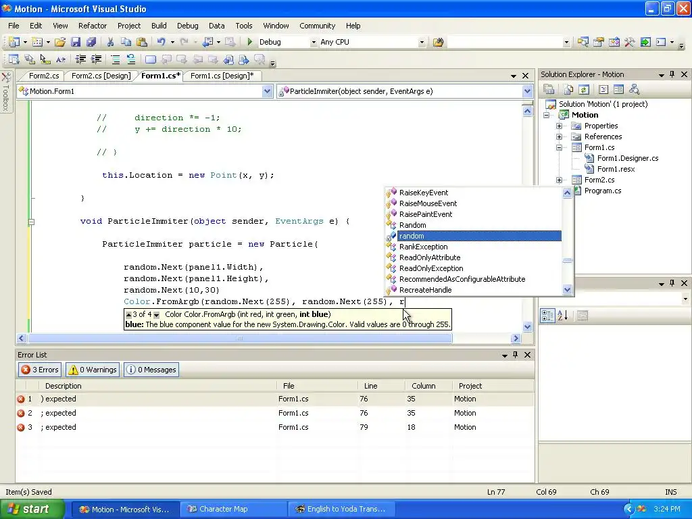Viewport: 692px width, 519px height.
Task: Click the Add New Item toolbar icon
Action: tap(37, 42)
